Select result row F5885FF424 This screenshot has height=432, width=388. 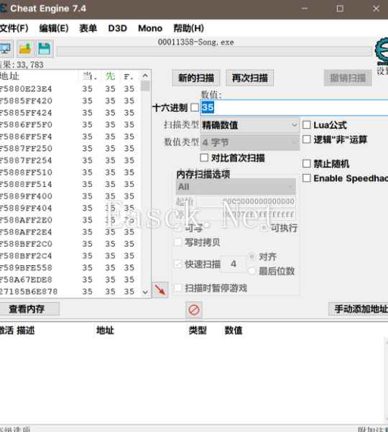click(x=70, y=113)
